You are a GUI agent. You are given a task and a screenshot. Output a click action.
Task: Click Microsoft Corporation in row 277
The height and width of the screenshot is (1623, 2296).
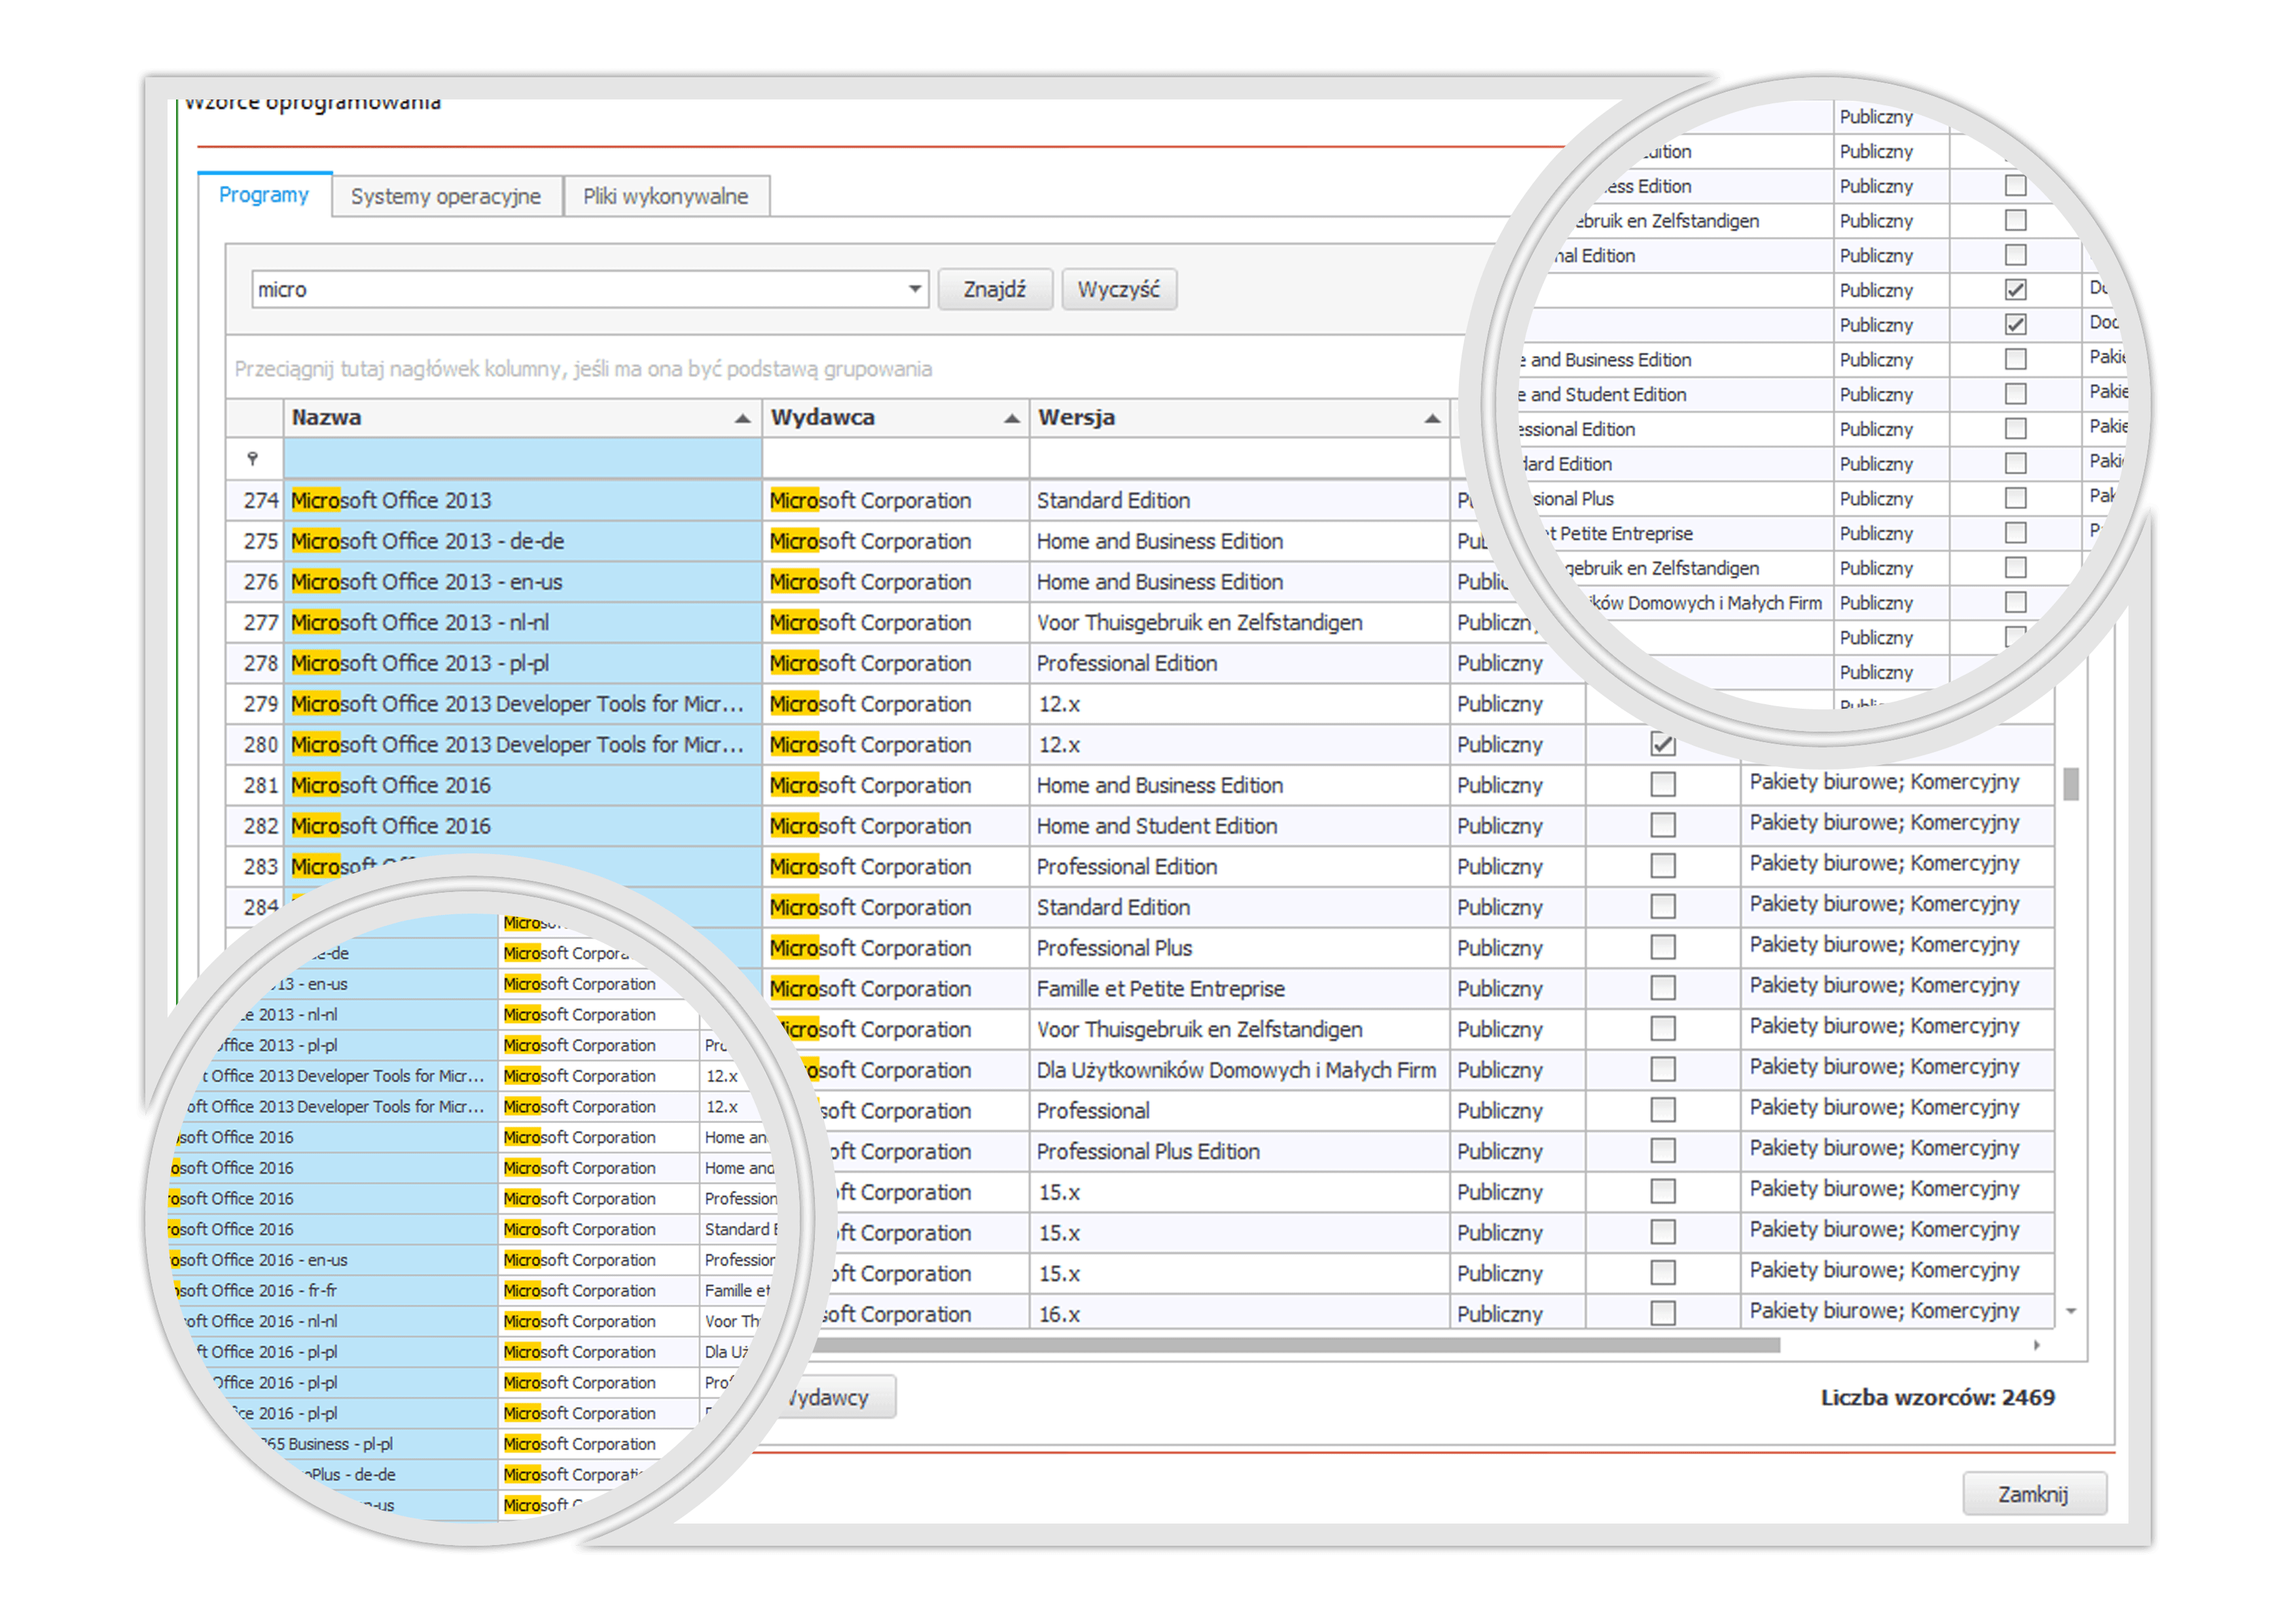pyautogui.click(x=895, y=623)
